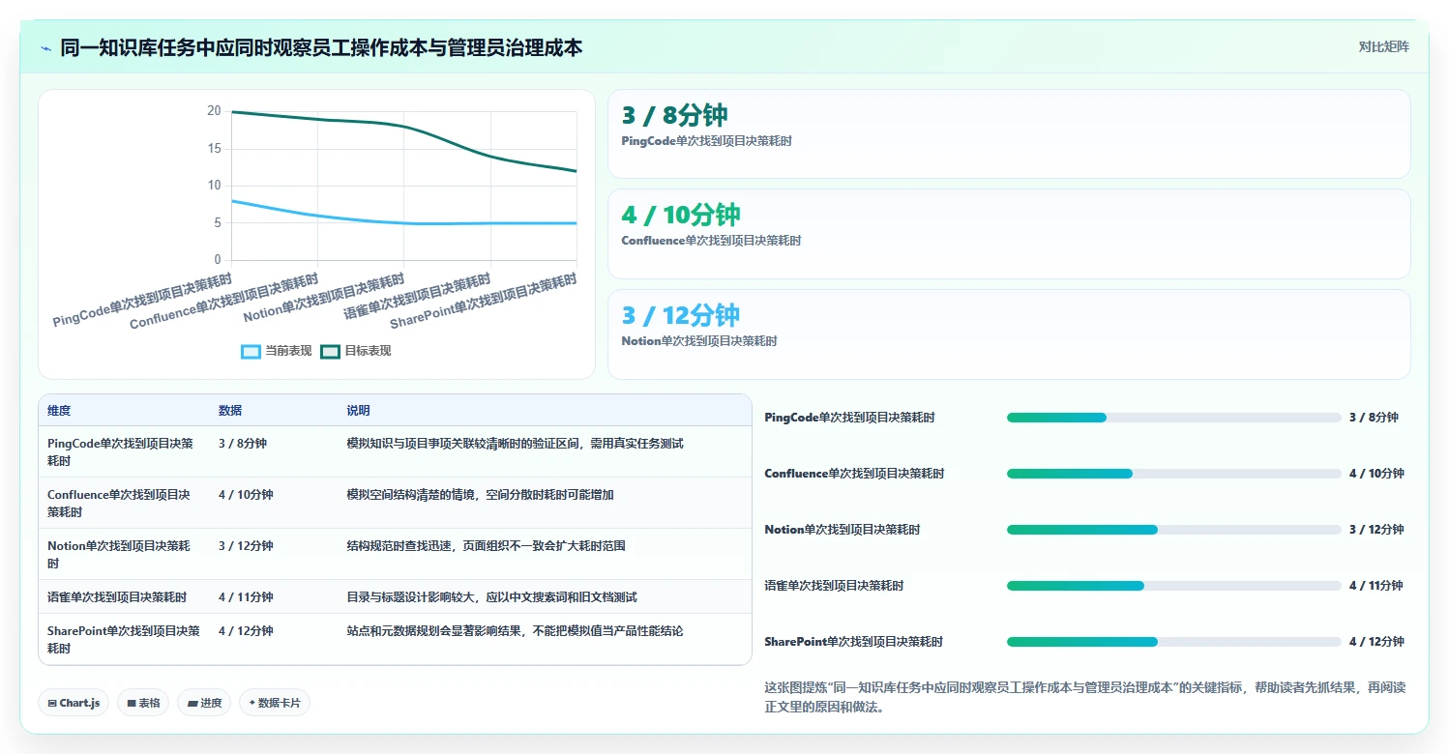
Task: Click the description starting 结构规范时查找迅速
Action: 487,546
